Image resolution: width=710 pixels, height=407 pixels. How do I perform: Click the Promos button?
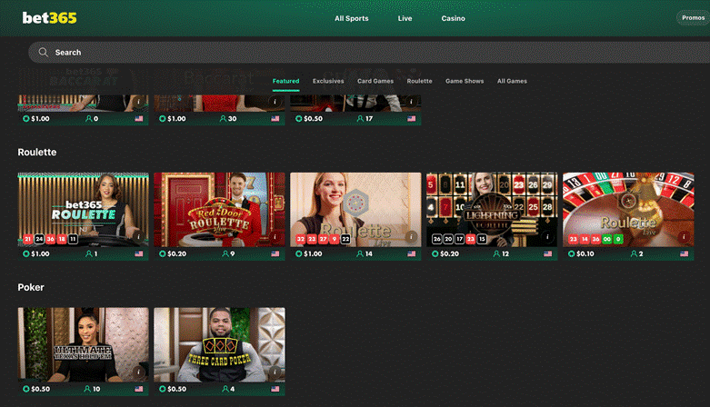(x=694, y=17)
